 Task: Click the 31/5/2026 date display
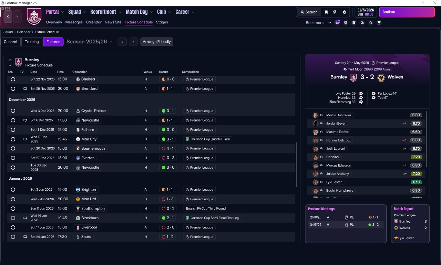tap(366, 12)
